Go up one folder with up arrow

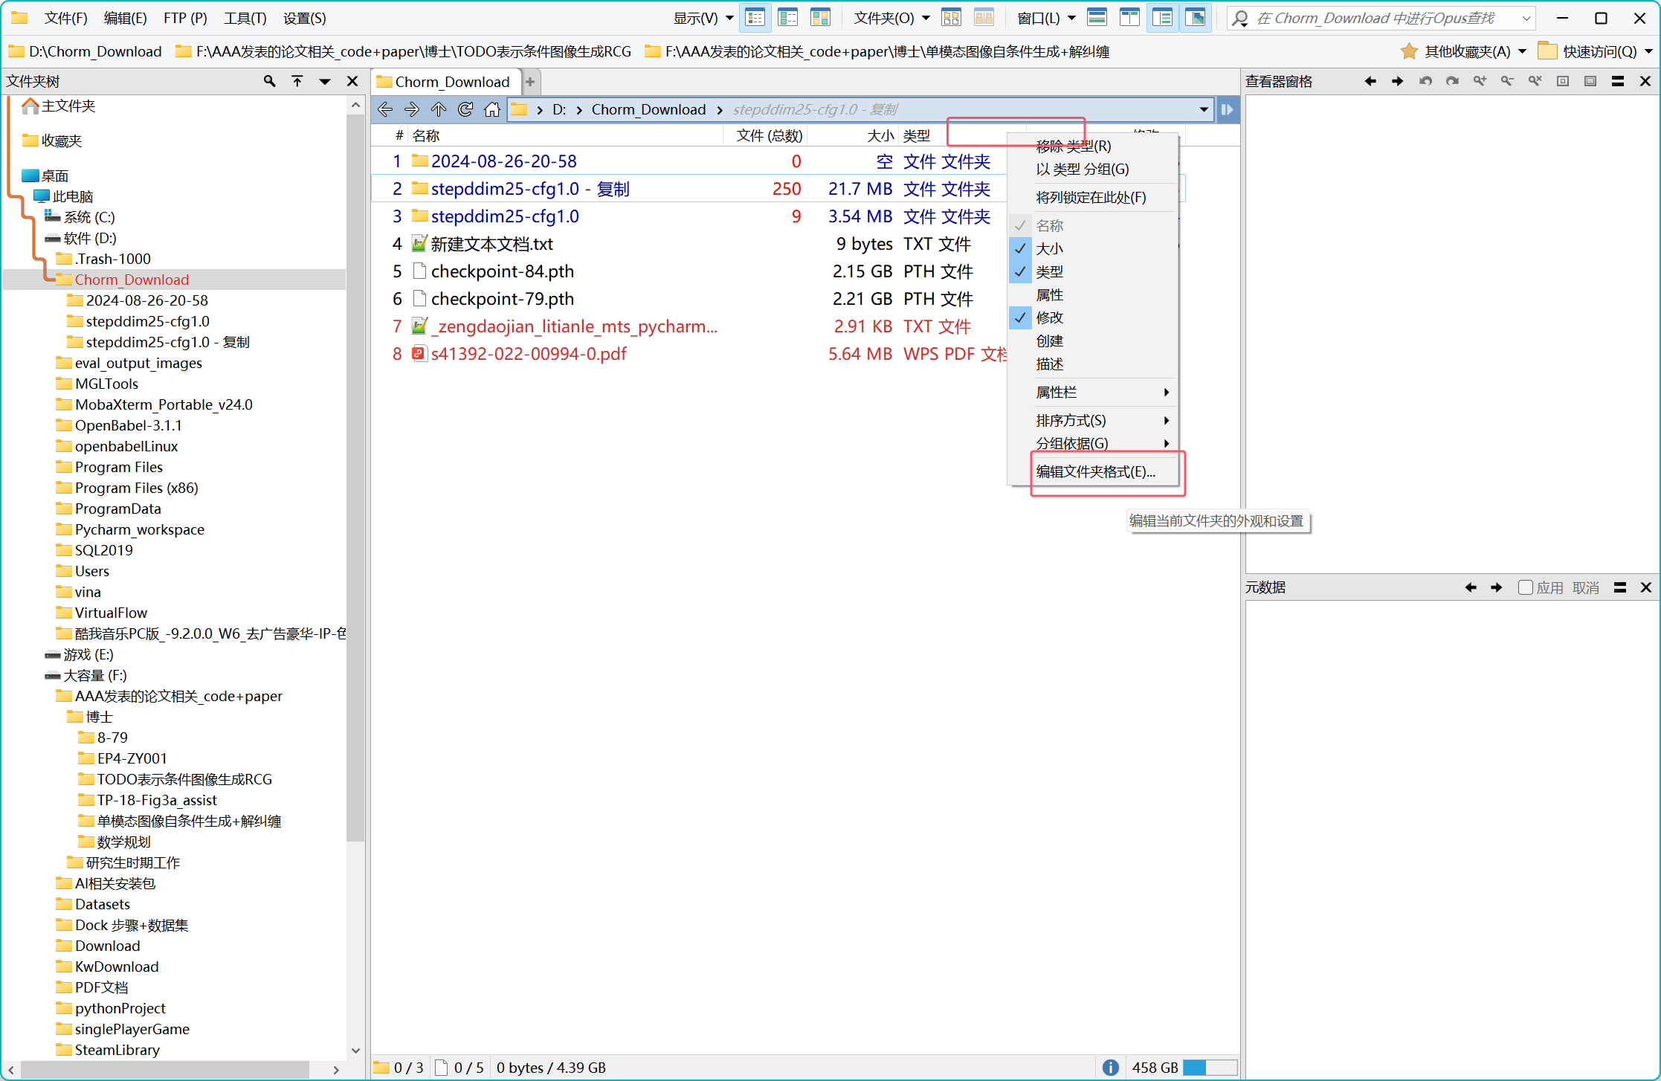[439, 110]
